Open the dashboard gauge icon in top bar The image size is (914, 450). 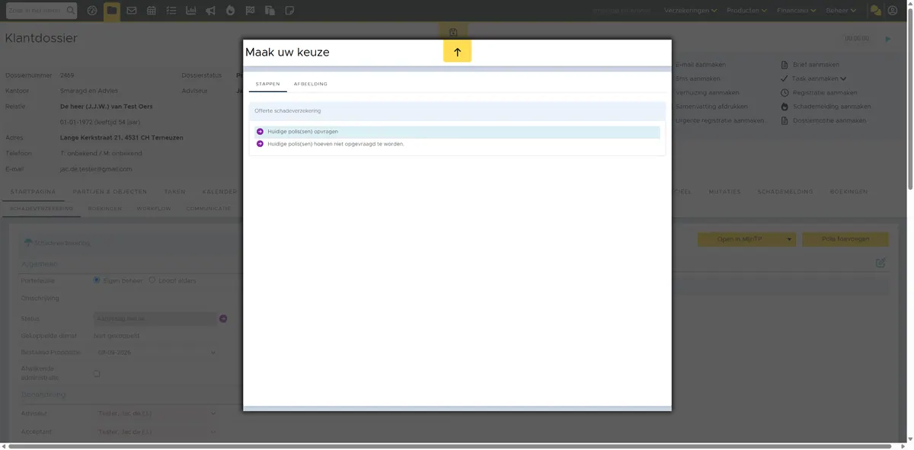(92, 11)
